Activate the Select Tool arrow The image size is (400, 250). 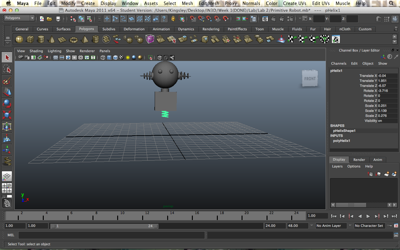7,57
